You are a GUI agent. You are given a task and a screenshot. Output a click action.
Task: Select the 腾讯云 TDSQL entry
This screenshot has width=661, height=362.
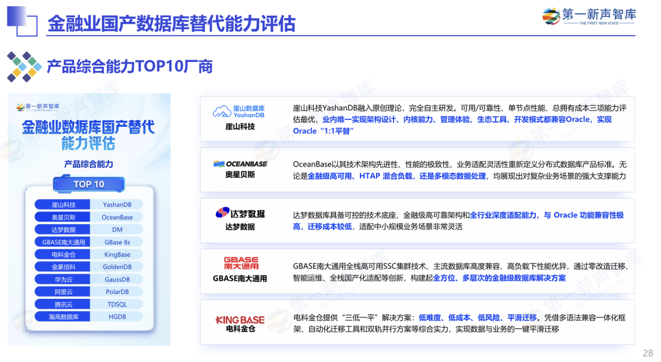point(88,304)
